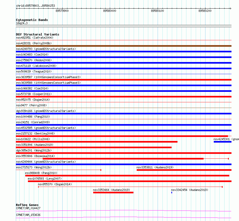Click the nsv482951 (Iafrate2004) variant label
239x221 pixels.
(35, 38)
